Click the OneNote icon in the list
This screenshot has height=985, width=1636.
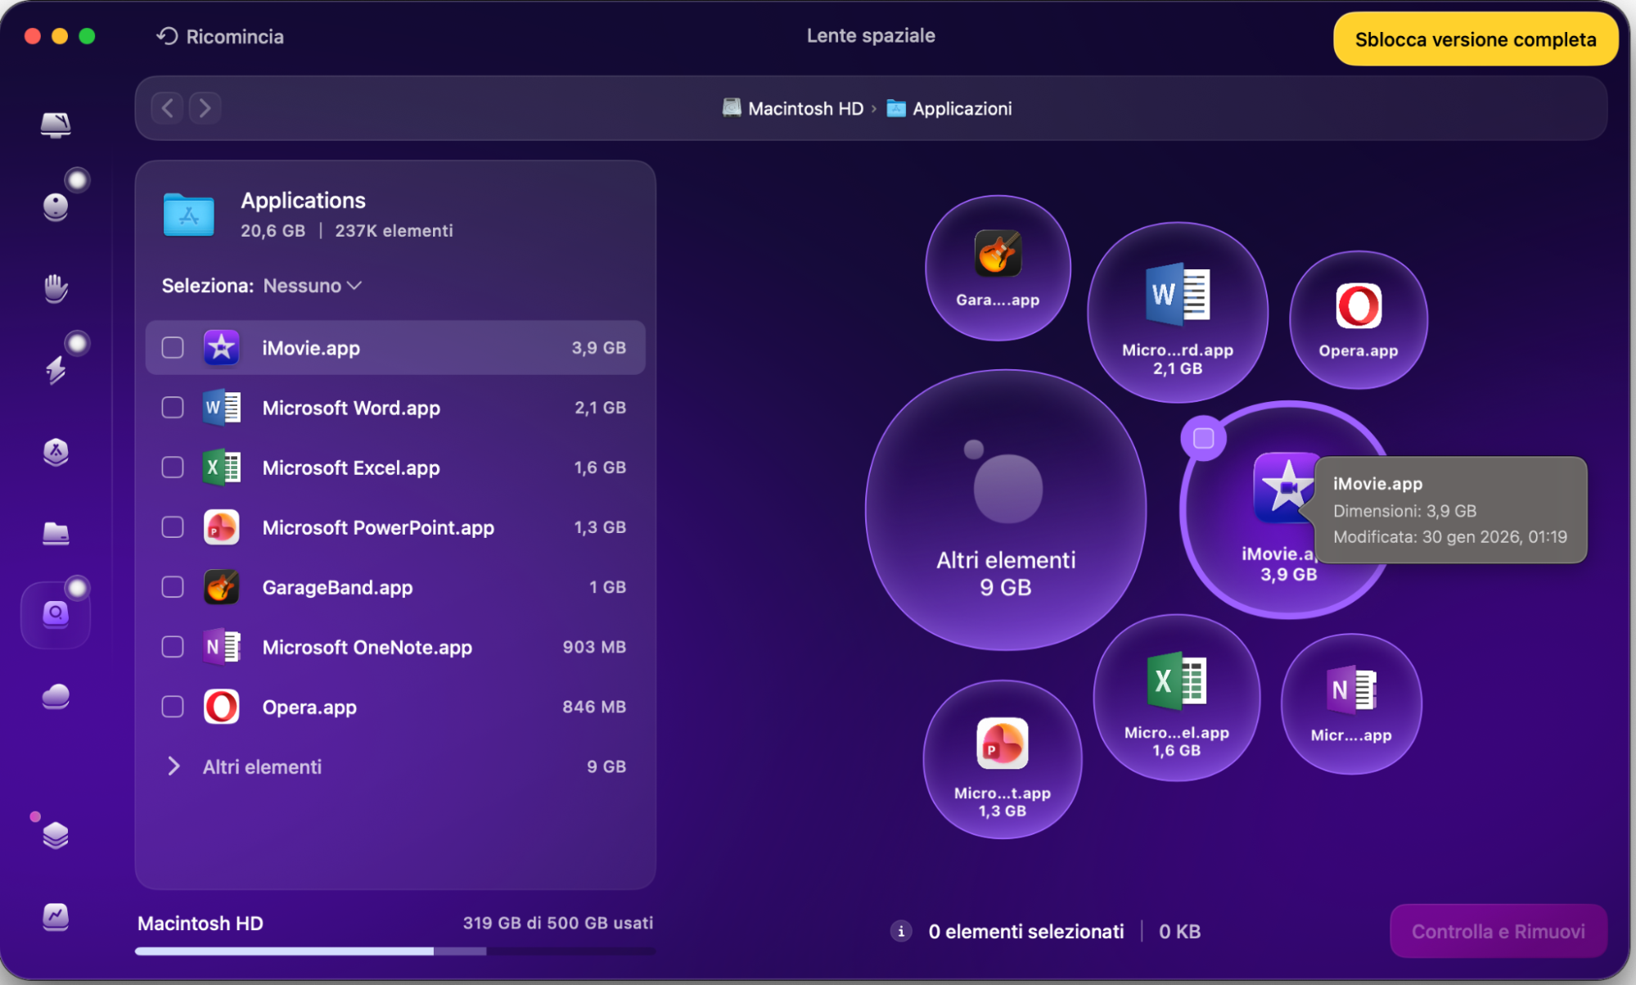pyautogui.click(x=221, y=647)
